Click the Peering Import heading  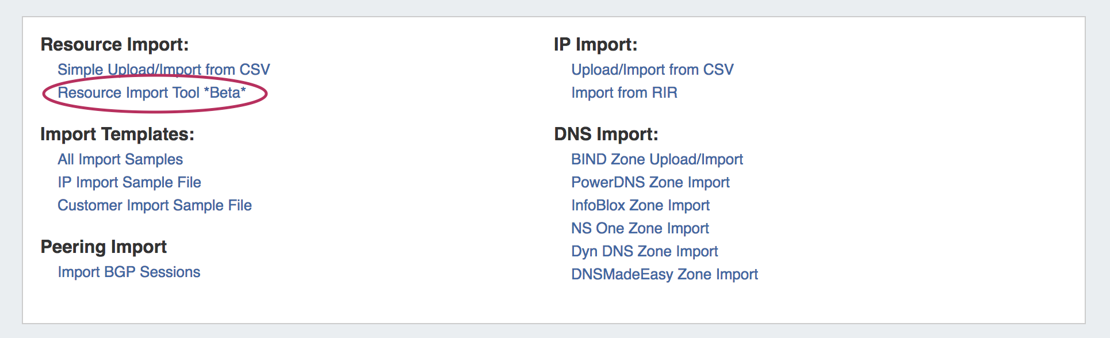pyautogui.click(x=104, y=247)
